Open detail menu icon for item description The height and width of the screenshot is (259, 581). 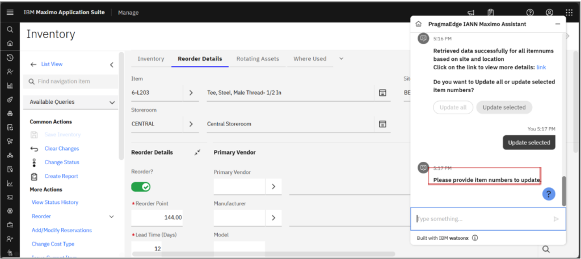(x=383, y=93)
